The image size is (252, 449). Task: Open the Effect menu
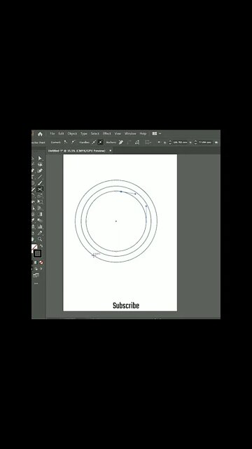coord(107,133)
